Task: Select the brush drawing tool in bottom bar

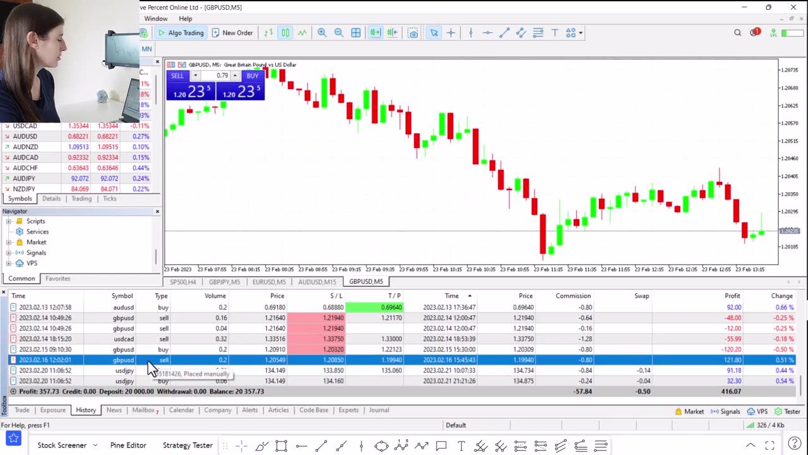Action: tap(262, 446)
